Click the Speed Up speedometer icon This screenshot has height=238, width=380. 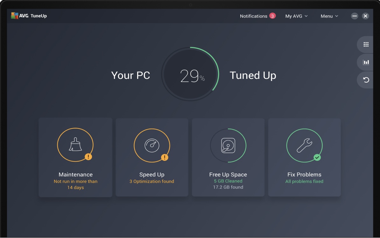pos(152,145)
